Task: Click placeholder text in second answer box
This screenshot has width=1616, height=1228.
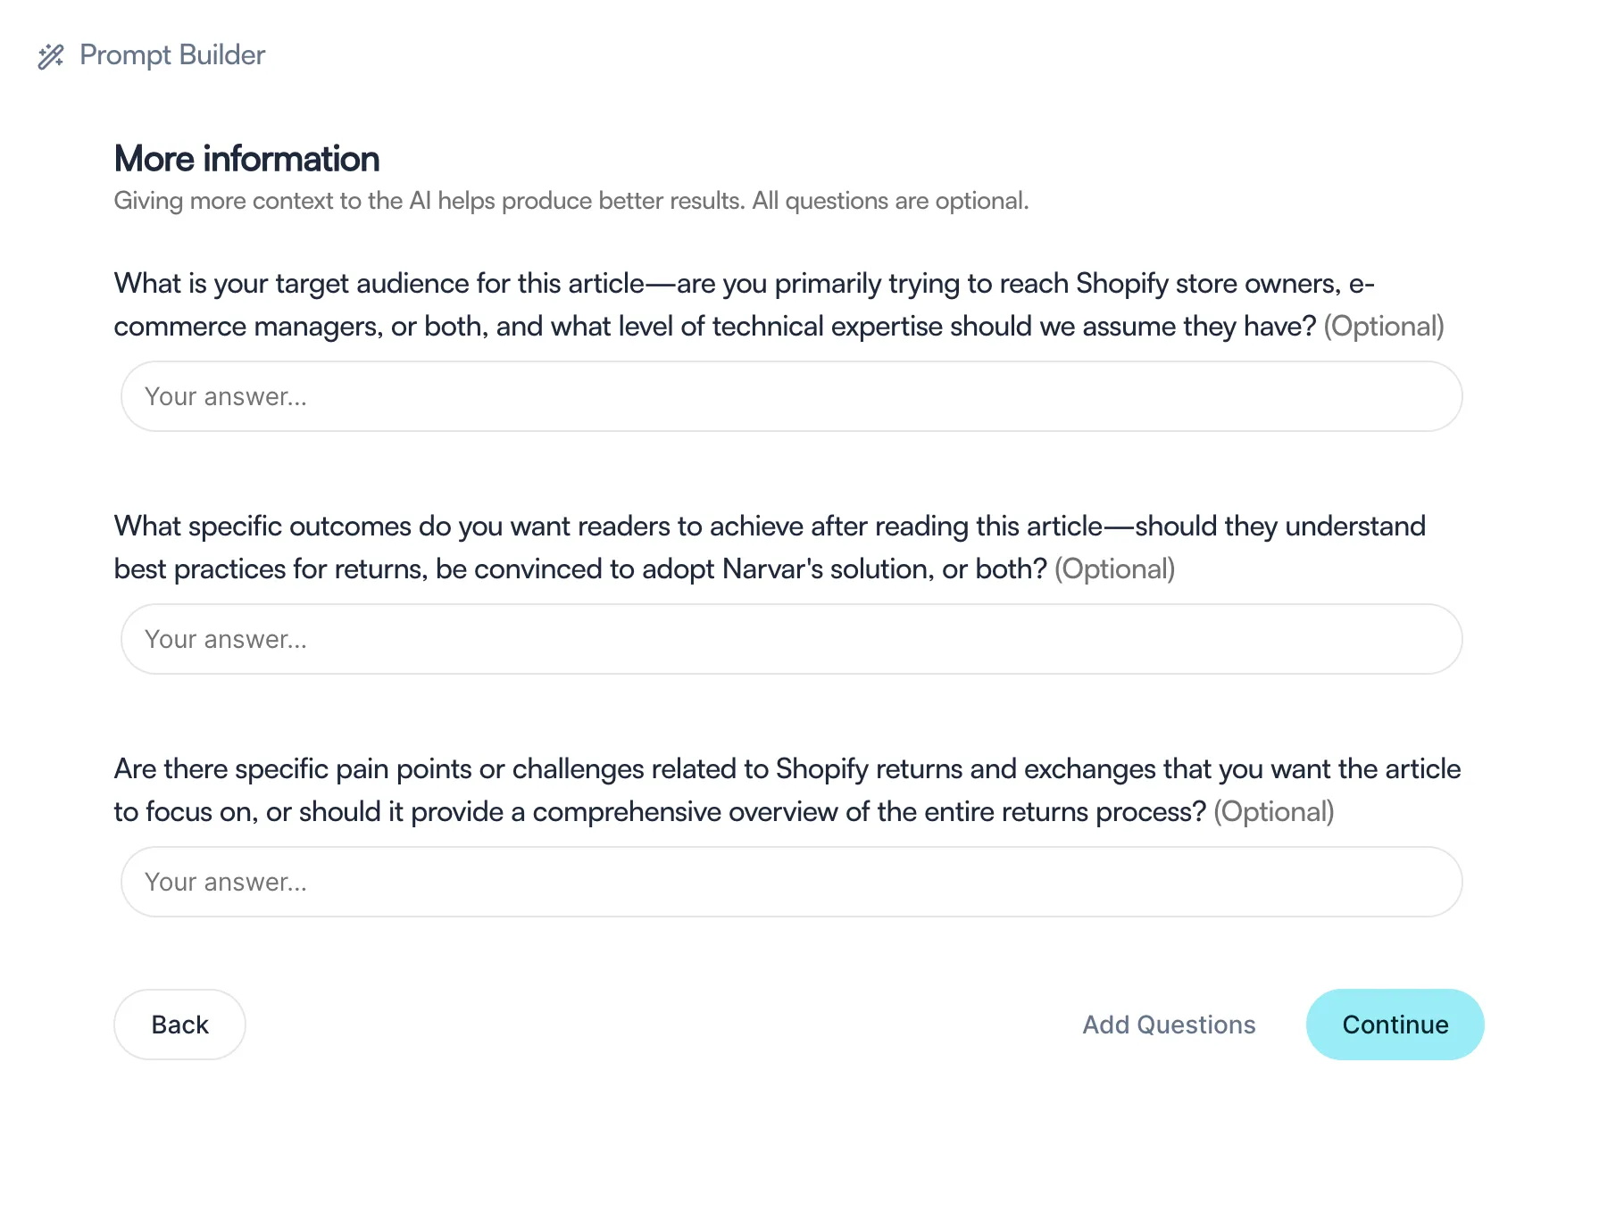Action: (226, 639)
